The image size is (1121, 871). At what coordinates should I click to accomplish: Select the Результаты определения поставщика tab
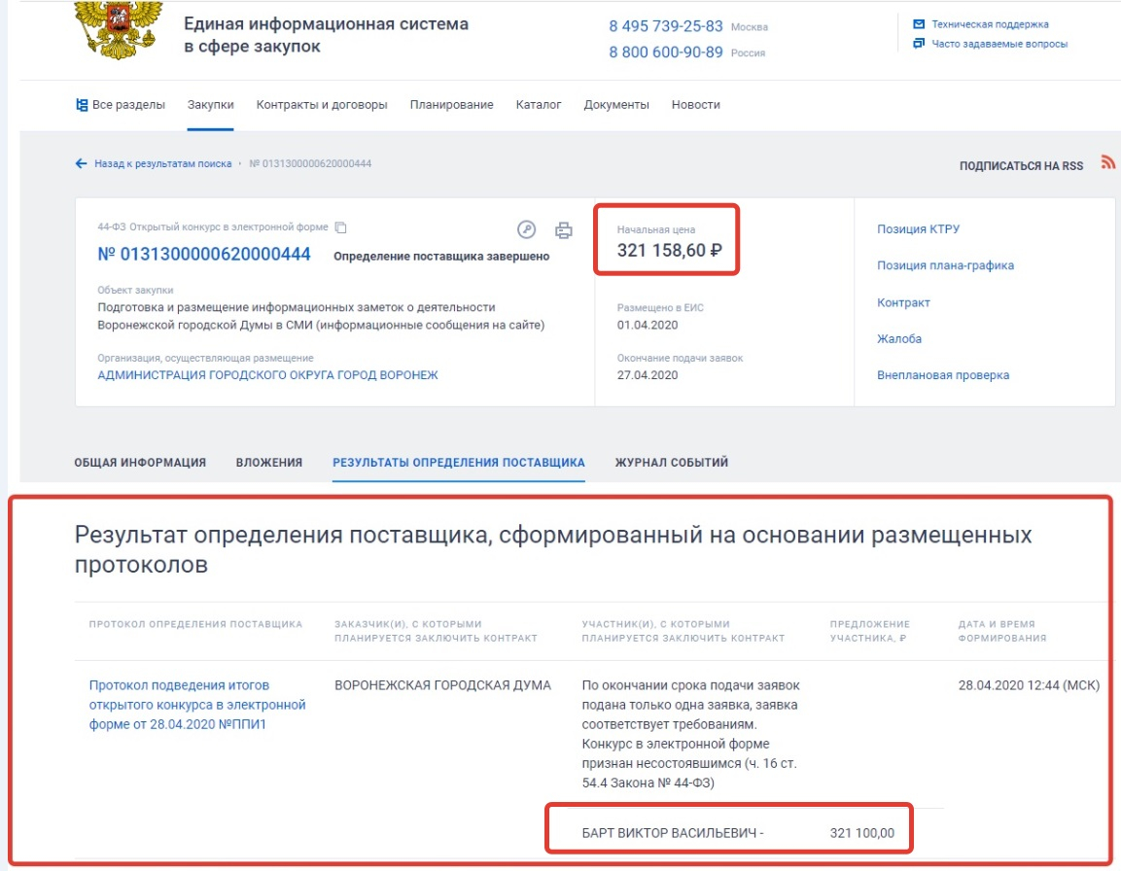[x=458, y=463]
